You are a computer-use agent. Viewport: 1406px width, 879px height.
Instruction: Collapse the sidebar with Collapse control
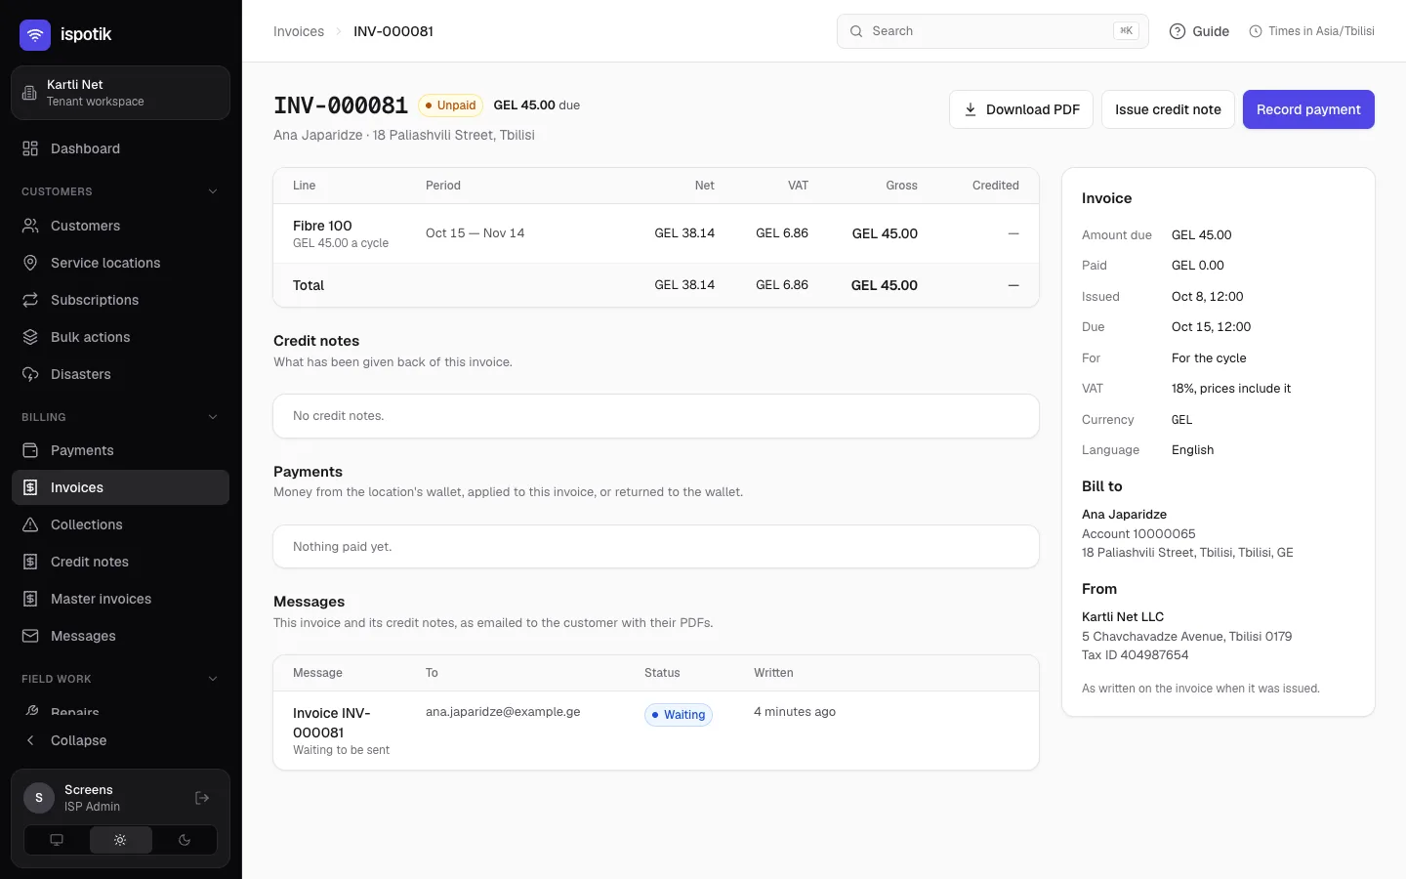(120, 740)
